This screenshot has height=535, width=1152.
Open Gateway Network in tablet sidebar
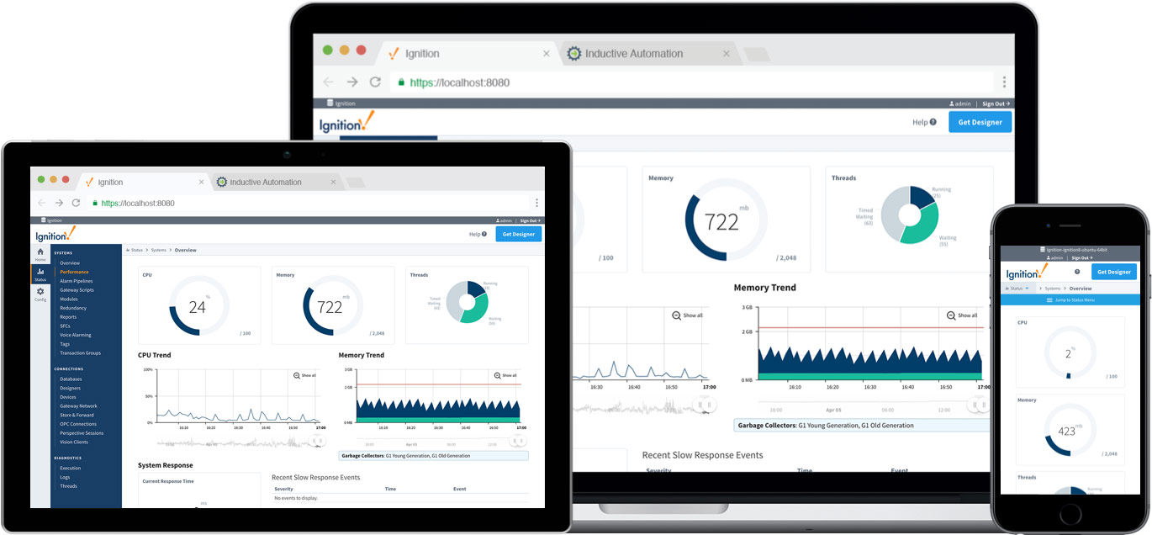[78, 406]
